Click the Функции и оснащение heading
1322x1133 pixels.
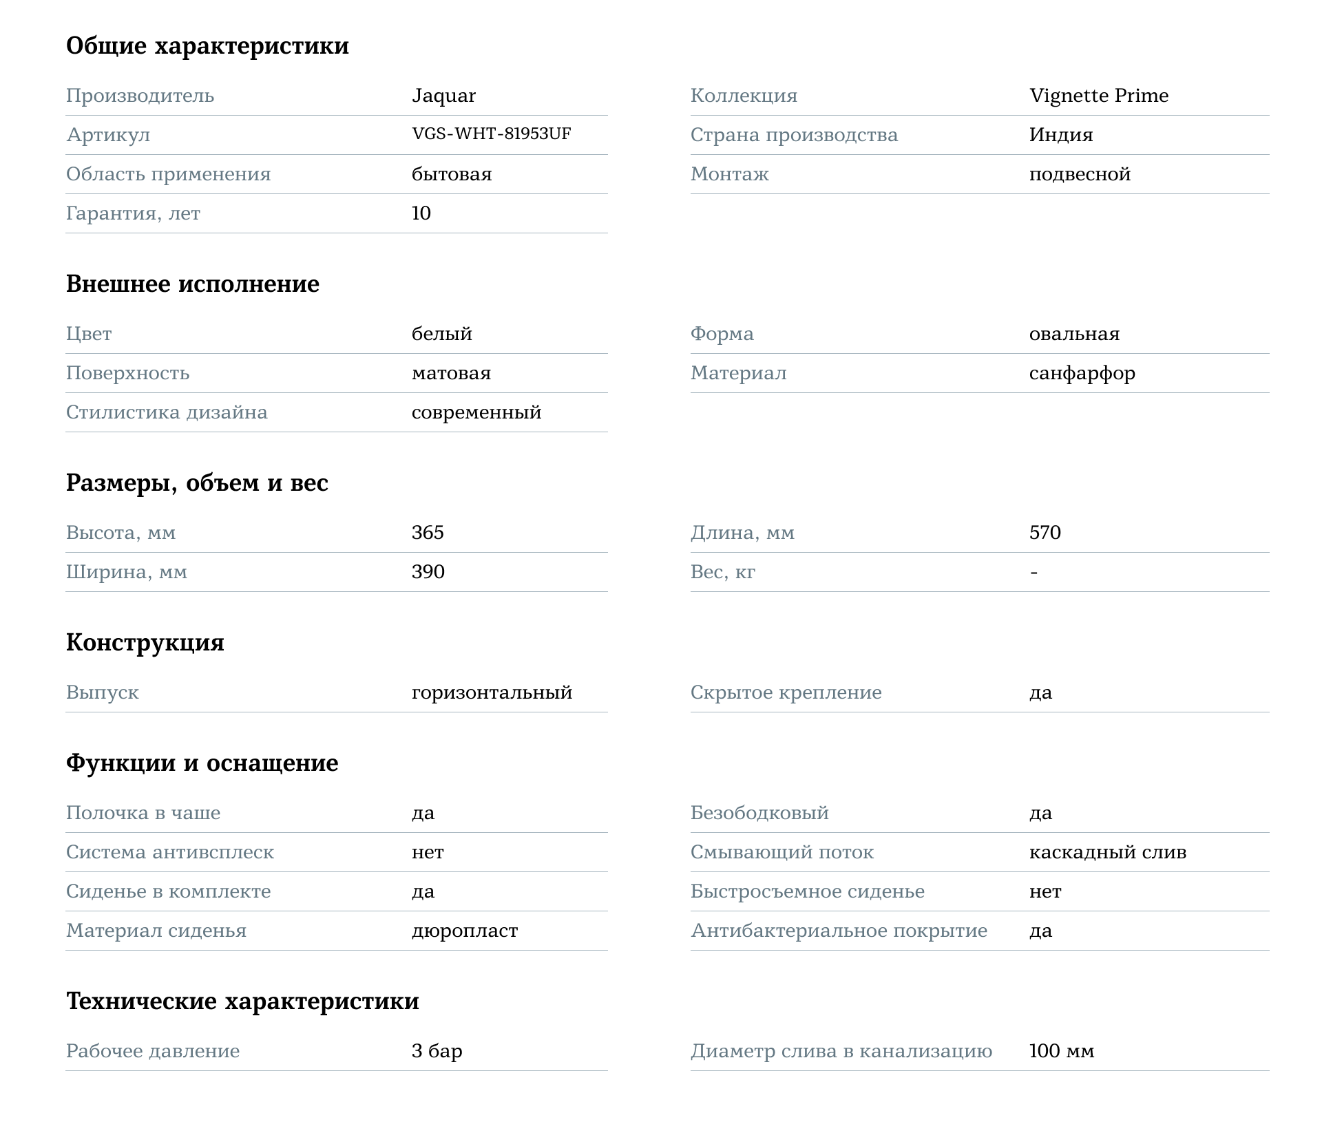point(202,763)
